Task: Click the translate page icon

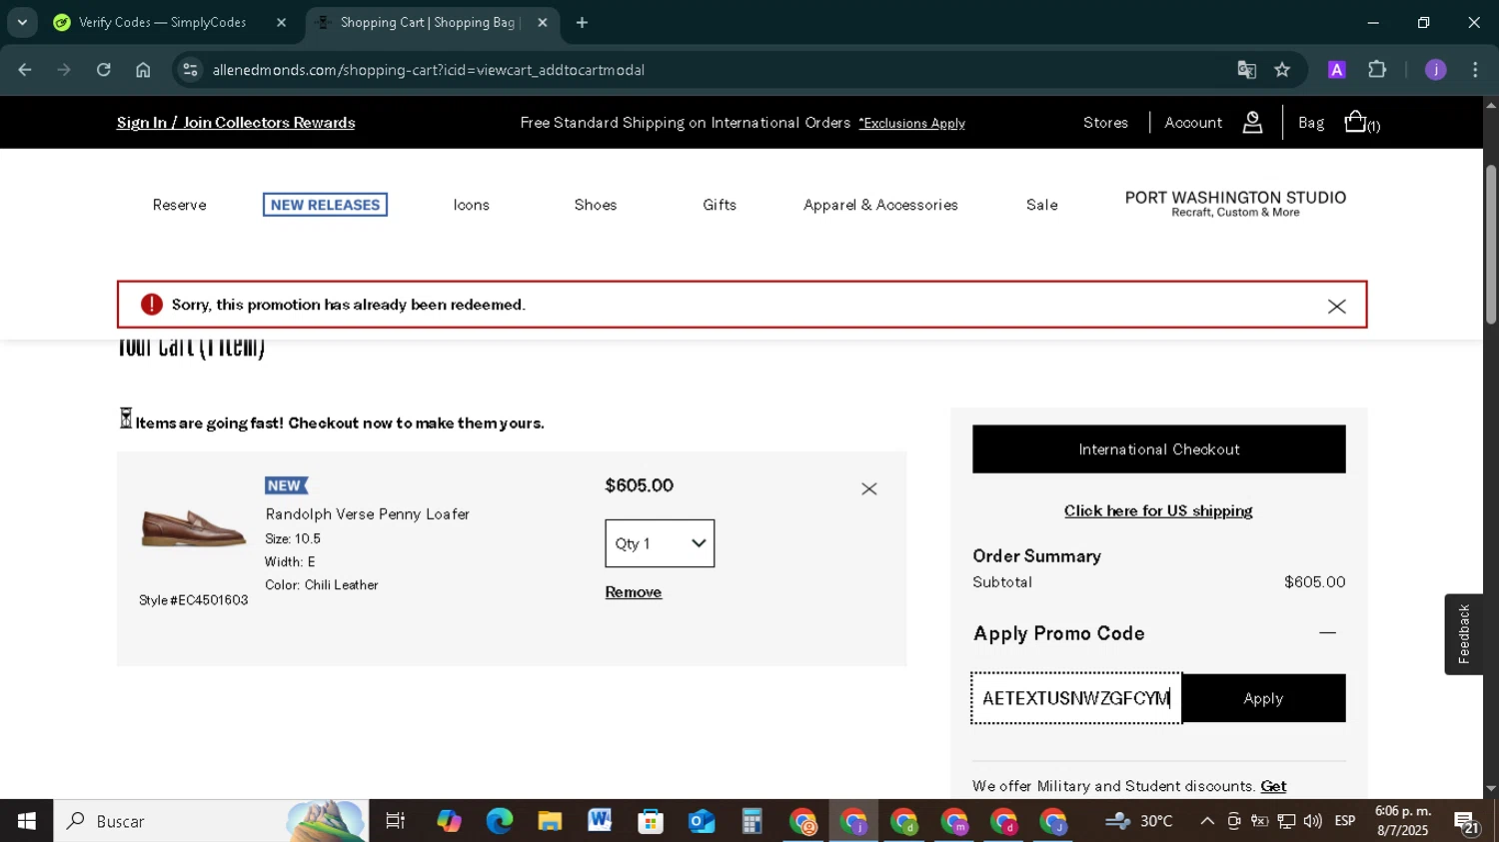Action: click(1246, 70)
